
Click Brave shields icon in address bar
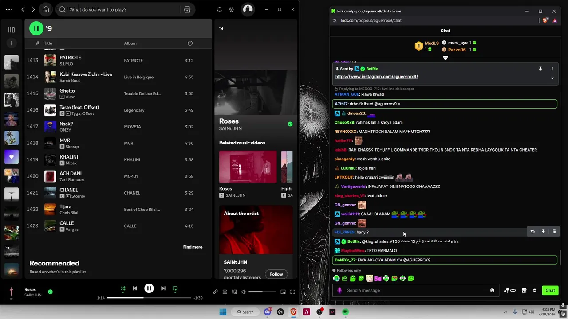pos(546,20)
